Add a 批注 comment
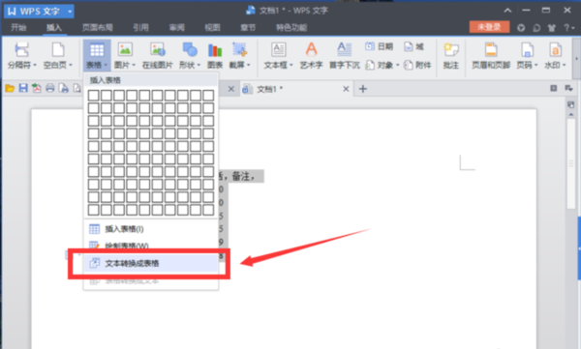This screenshot has height=349, width=581. [451, 55]
